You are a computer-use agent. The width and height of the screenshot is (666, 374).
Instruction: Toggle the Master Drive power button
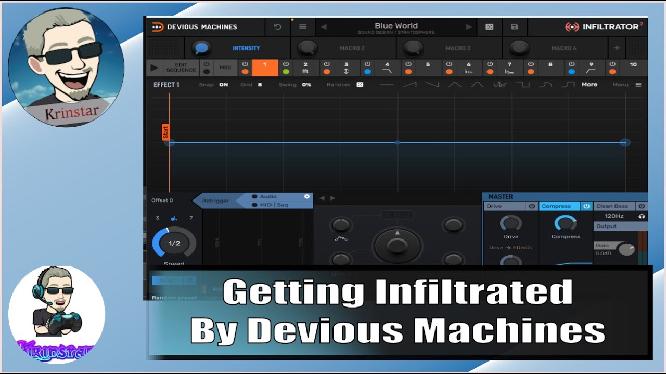pyautogui.click(x=532, y=206)
